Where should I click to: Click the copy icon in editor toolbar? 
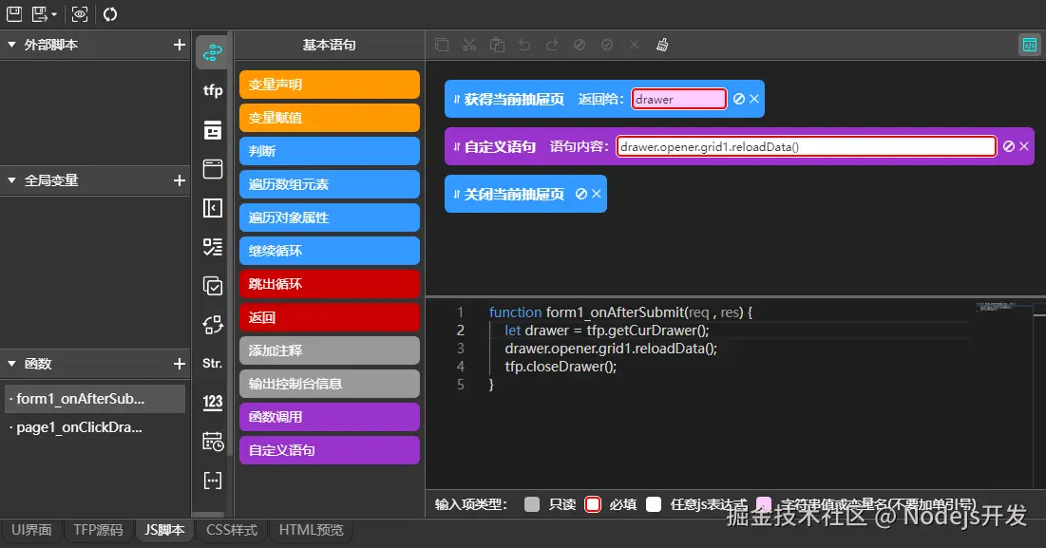442,45
